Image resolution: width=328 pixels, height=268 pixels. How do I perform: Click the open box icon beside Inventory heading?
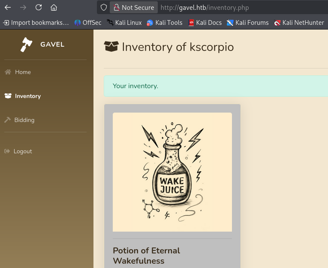pyautogui.click(x=111, y=46)
